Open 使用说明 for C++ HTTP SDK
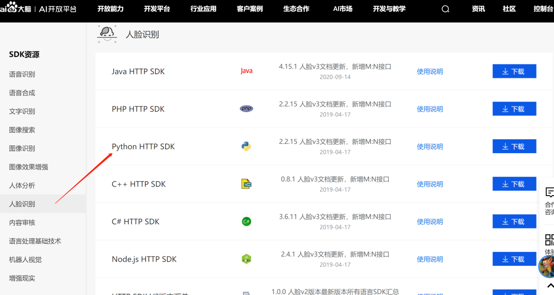This screenshot has height=295, width=554. click(430, 184)
